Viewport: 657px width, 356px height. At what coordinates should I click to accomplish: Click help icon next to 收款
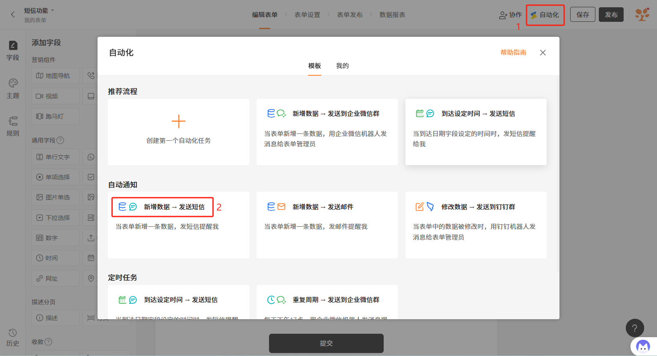(x=48, y=342)
